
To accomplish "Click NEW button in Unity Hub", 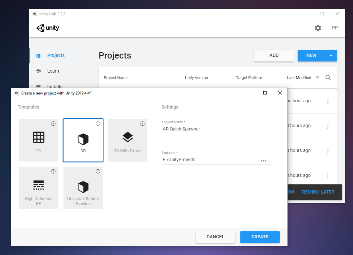I will pos(311,56).
